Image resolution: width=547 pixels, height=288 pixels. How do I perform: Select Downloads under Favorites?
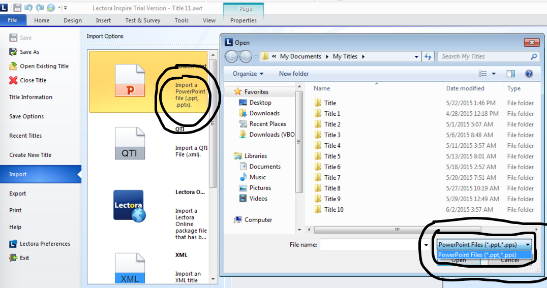(x=260, y=113)
